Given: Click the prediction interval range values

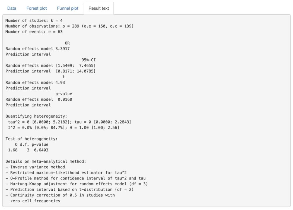Looking at the screenshot, I should click(x=76, y=71).
